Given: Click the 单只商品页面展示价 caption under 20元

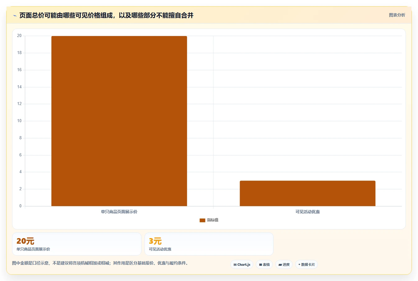Looking at the screenshot, I should [x=33, y=249].
